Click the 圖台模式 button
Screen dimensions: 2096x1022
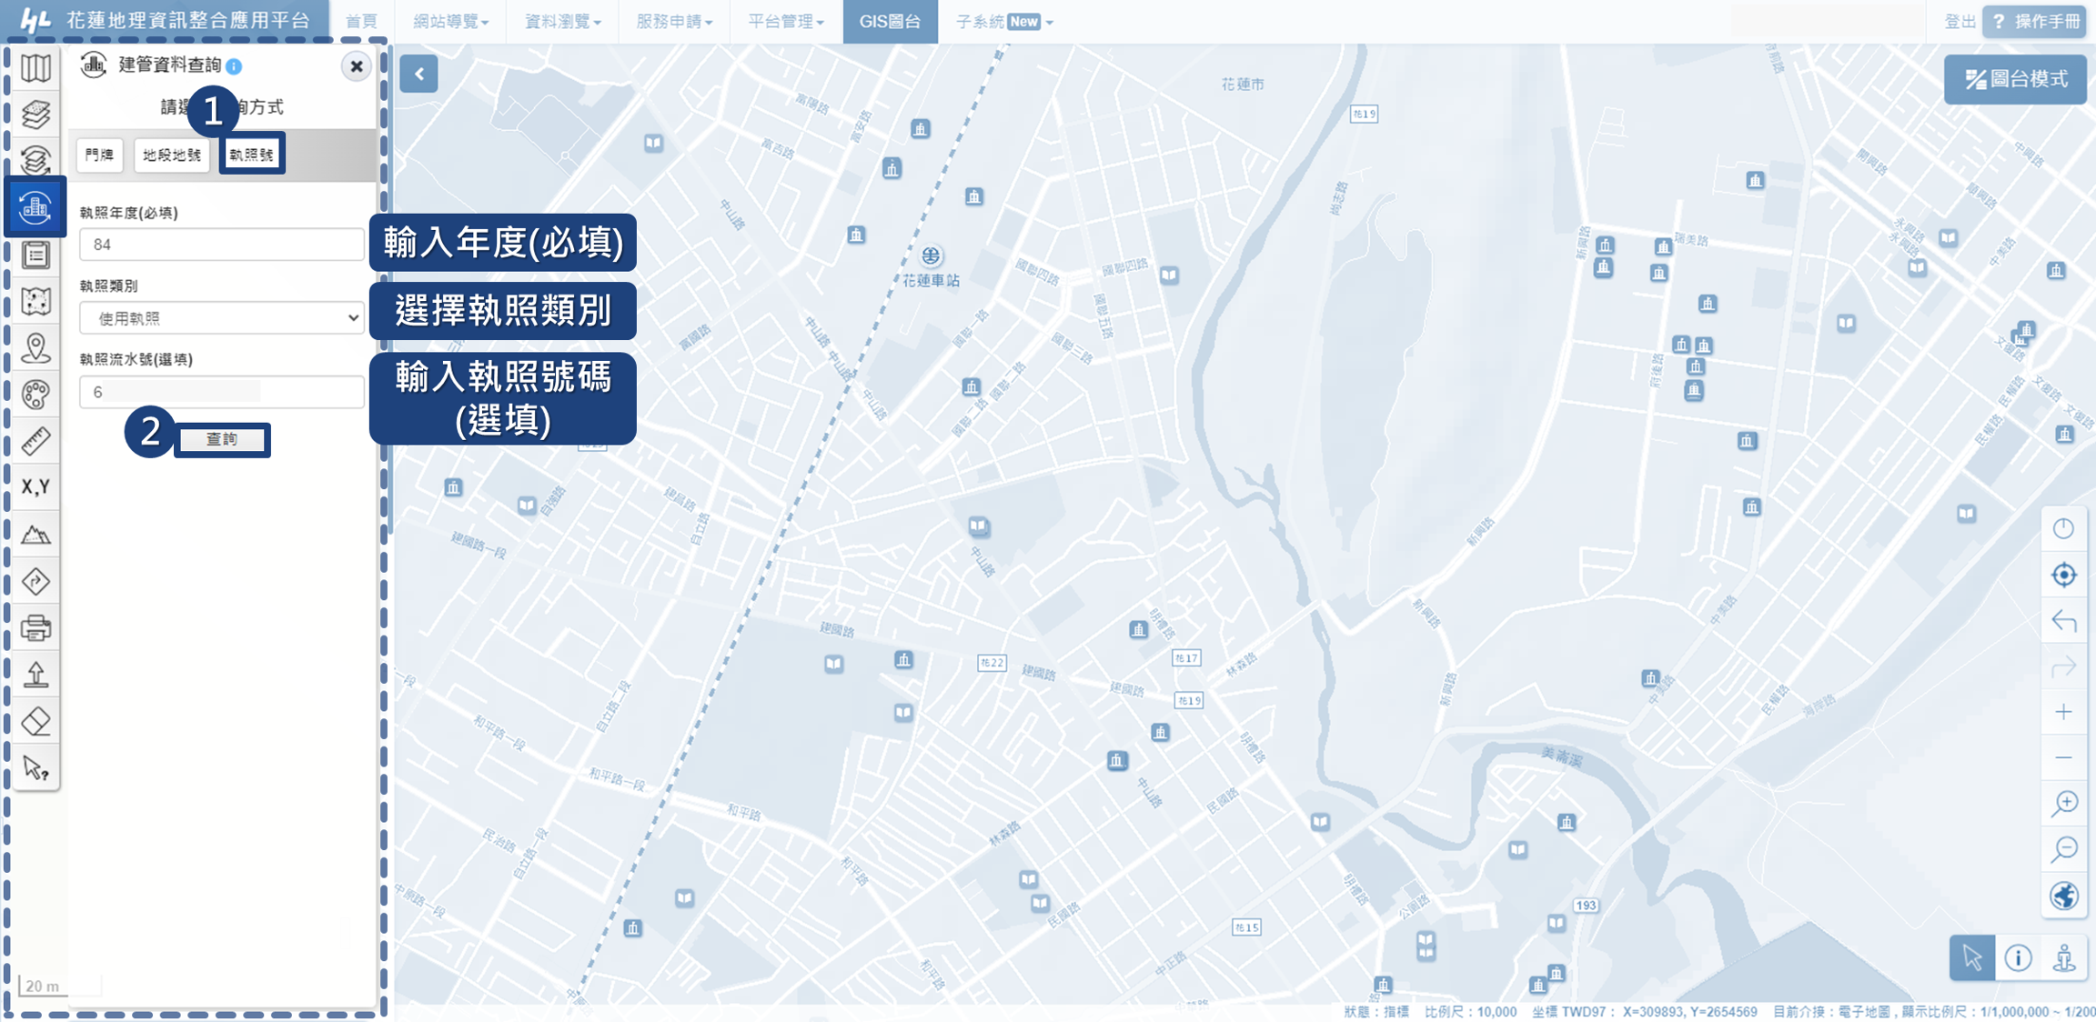(x=2016, y=79)
